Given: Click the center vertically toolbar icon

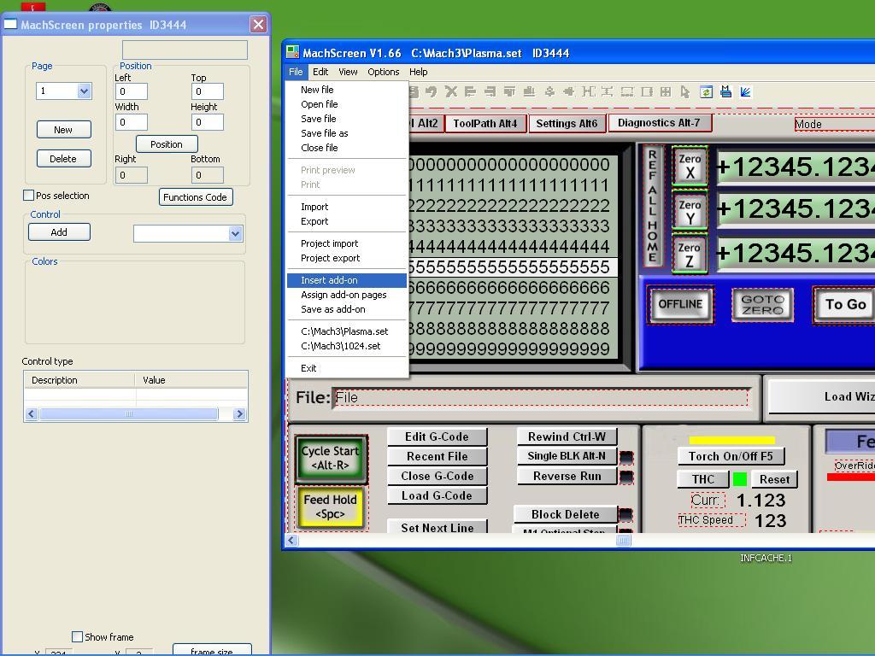Looking at the screenshot, I should coord(549,91).
